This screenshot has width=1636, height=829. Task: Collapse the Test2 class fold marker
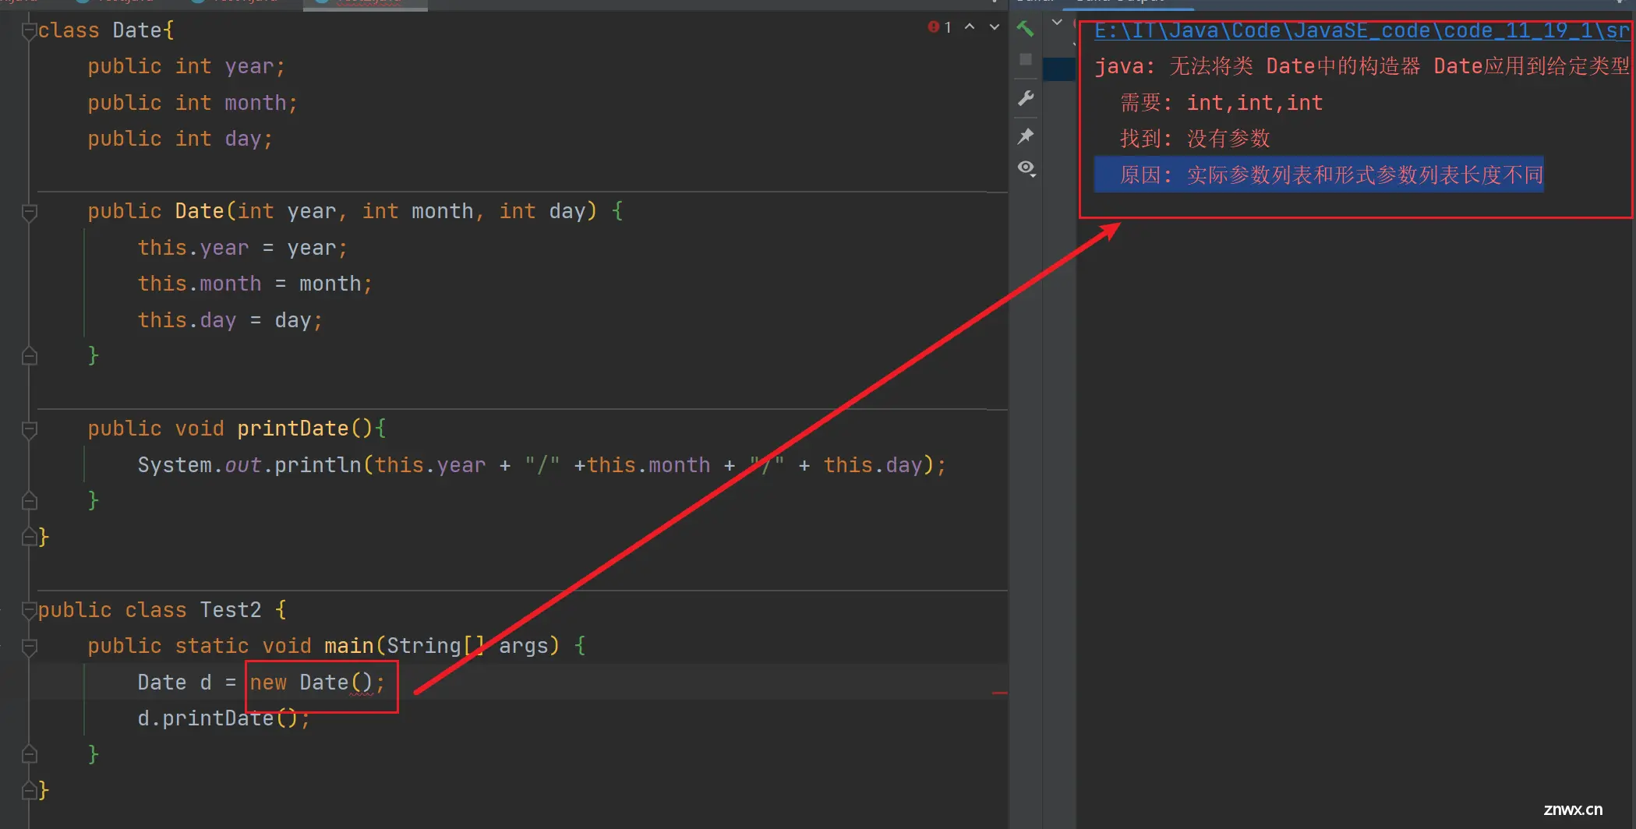point(30,610)
